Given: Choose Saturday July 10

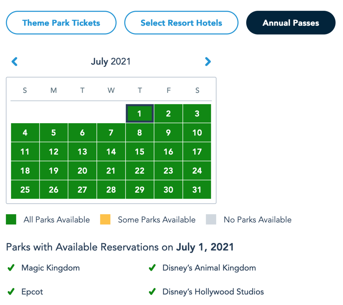Looking at the screenshot, I should click(x=197, y=133).
